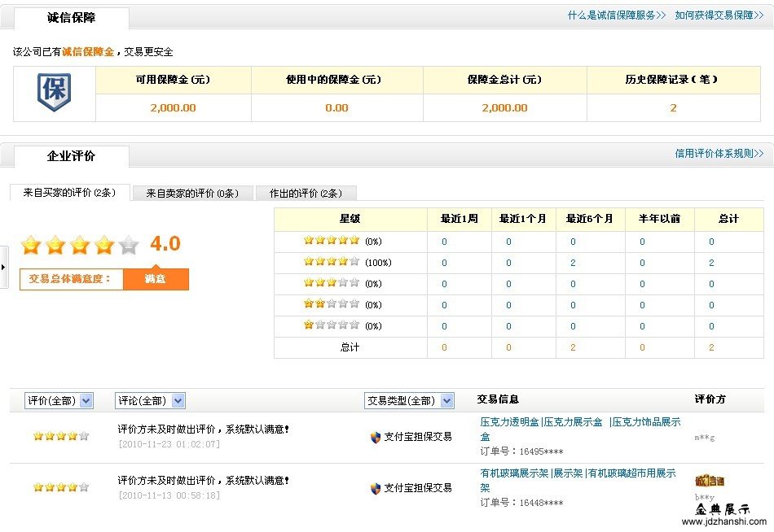Viewport: 774px width, 532px height.
Task: Click the 4-star row 总计 count 2
Action: tap(711, 263)
